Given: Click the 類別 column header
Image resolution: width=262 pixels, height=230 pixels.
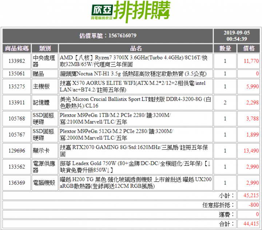Looking at the screenshot, I should click(45, 49).
